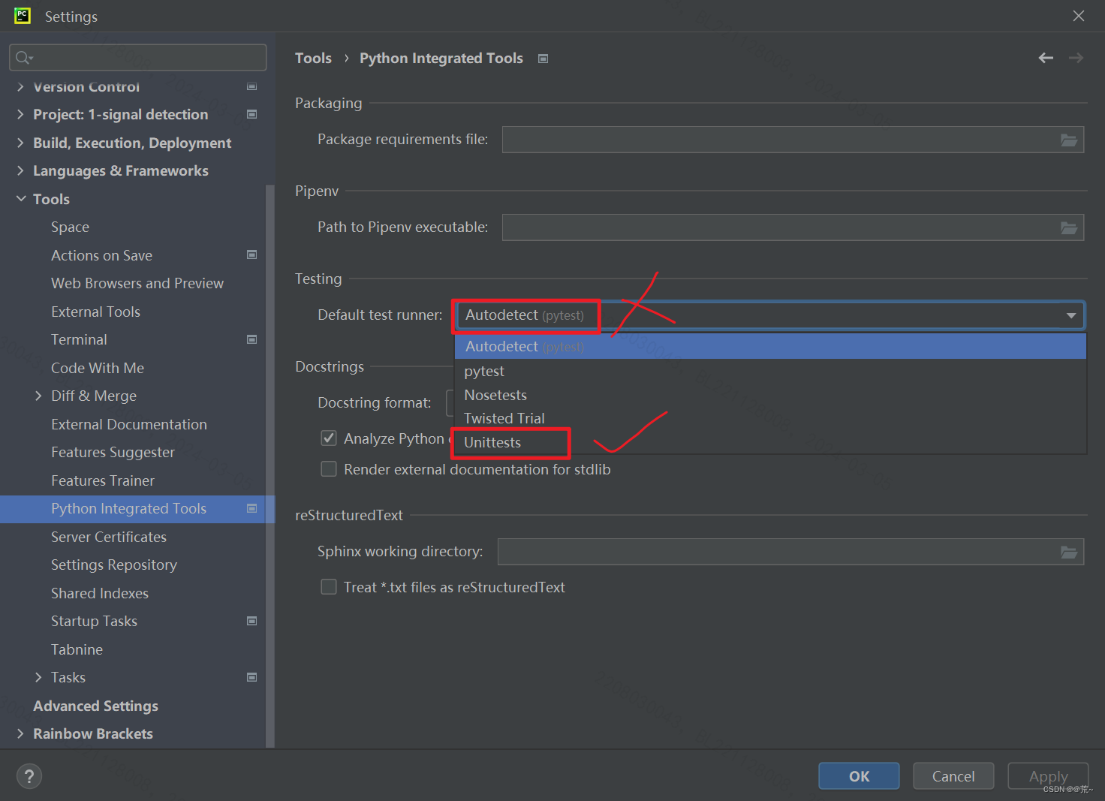Select Twisted Trial test runner option
Viewport: 1105px width, 801px height.
click(x=770, y=418)
